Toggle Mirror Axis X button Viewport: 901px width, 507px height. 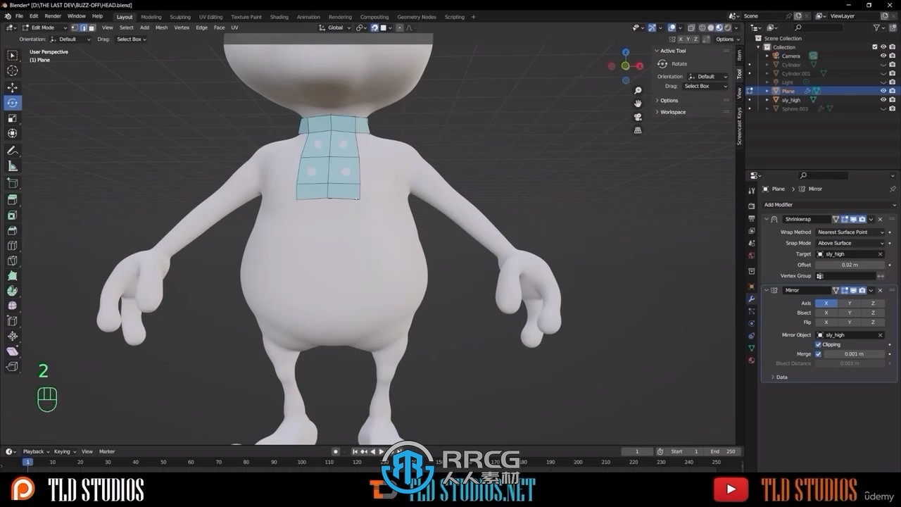[x=826, y=303]
